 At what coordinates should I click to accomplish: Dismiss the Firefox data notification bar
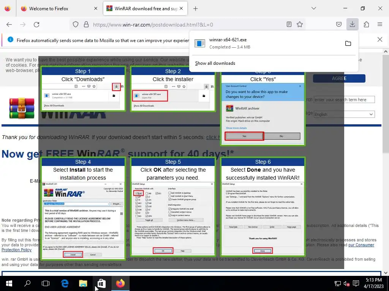coord(380,39)
